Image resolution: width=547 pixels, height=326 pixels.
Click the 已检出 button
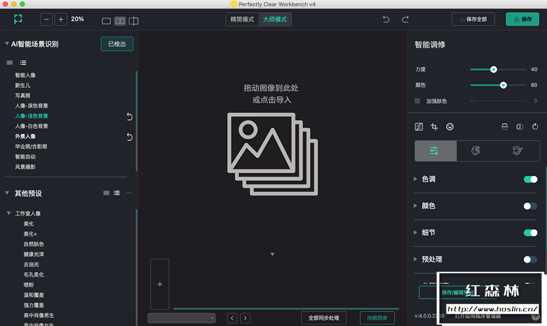[117, 44]
